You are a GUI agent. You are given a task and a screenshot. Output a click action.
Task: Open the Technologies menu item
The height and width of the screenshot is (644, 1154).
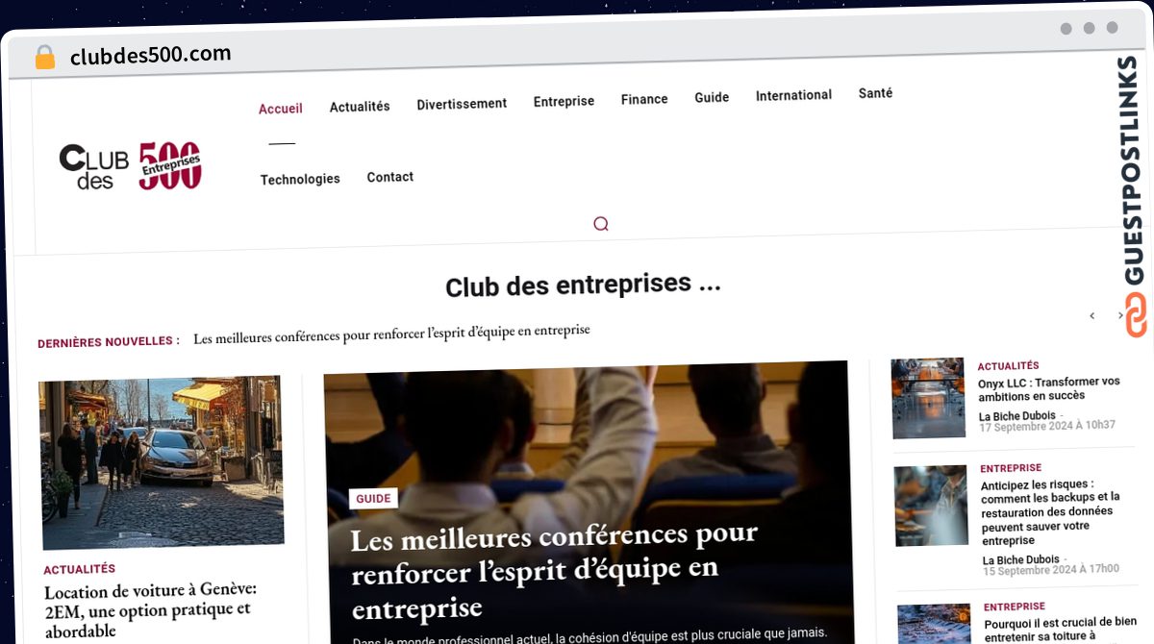point(300,179)
